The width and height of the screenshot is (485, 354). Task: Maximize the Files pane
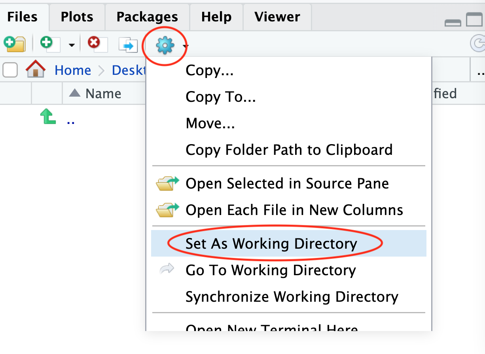coord(474,20)
